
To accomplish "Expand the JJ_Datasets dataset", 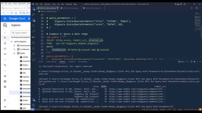I will coord(14,49).
